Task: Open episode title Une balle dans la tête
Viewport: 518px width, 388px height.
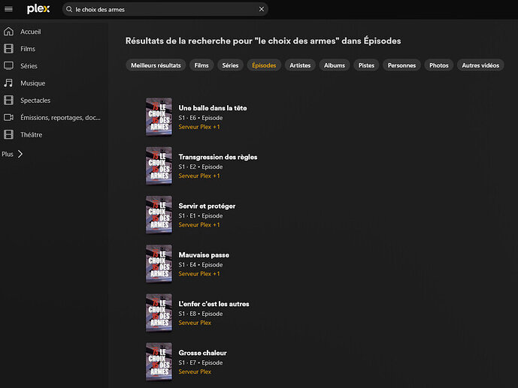Action: click(x=213, y=108)
